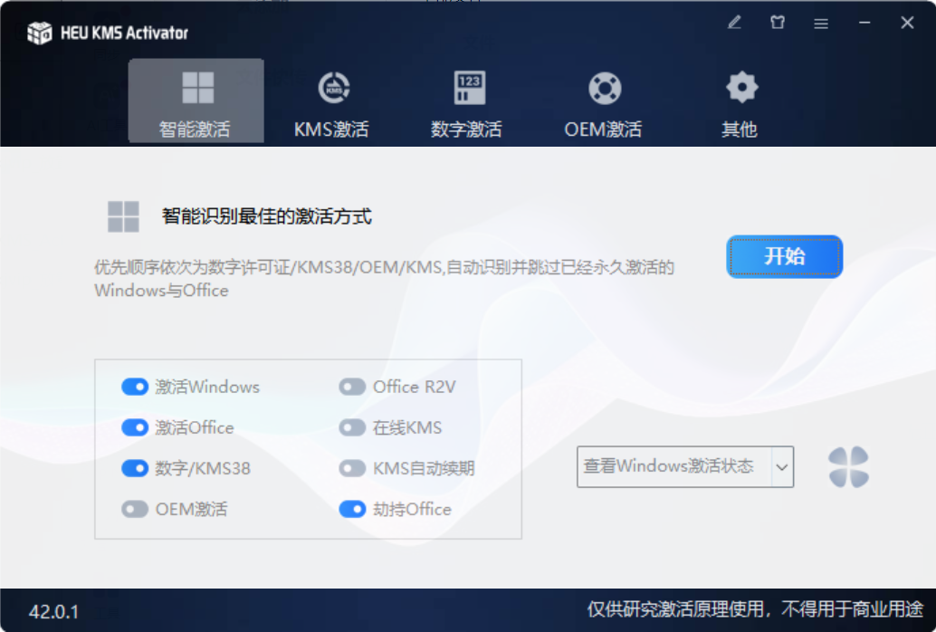Disable the 劫持Office toggle
This screenshot has width=936, height=632.
tap(352, 509)
